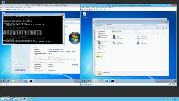Click cmd icon in left Win7 taskbar
Viewport: 179px width, 101px height.
(31, 81)
